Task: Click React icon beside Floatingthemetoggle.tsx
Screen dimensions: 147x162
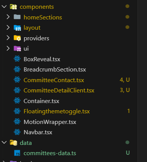Action: (x=17, y=111)
